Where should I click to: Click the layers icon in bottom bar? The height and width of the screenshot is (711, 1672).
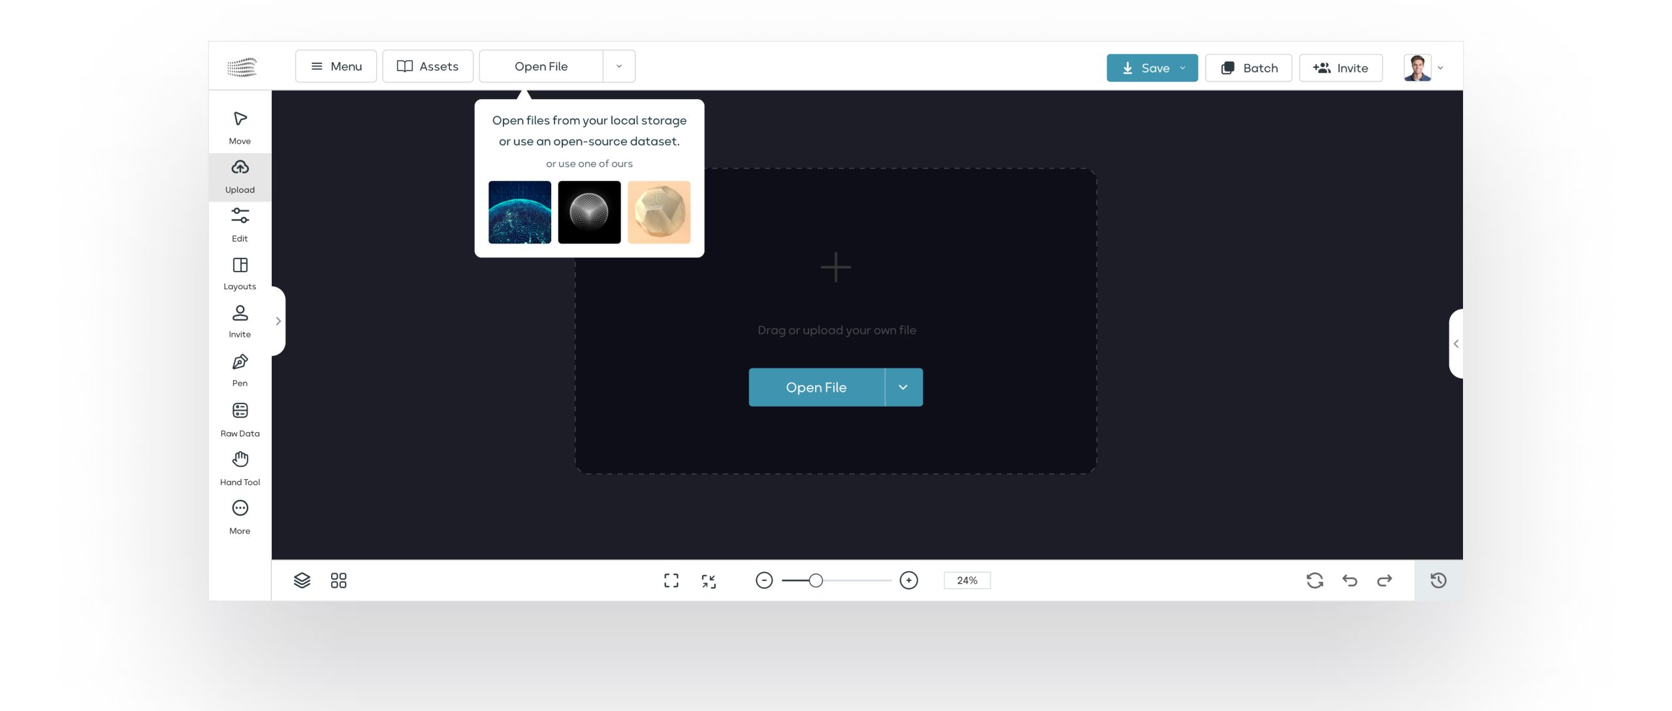pyautogui.click(x=302, y=580)
